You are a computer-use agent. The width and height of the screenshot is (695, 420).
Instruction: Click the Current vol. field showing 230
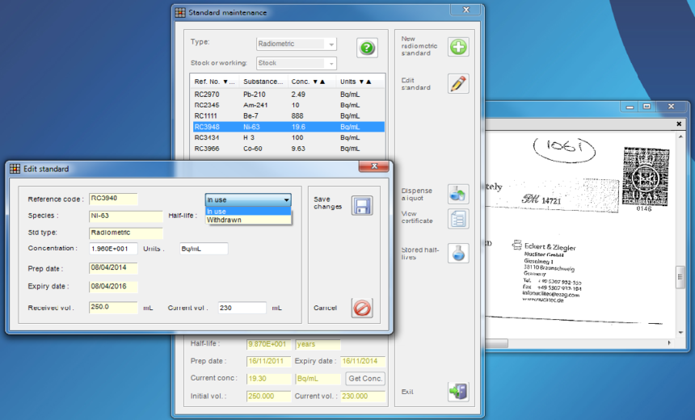click(x=242, y=308)
